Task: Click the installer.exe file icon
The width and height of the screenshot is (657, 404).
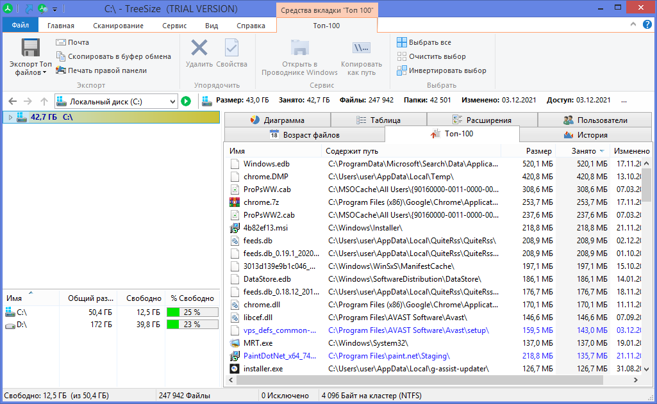Action: [x=235, y=369]
